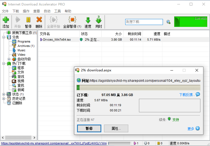This screenshot has height=146, width=210.
Task: Click the 全部暂停 pause all icon
Action: tap(72, 20)
